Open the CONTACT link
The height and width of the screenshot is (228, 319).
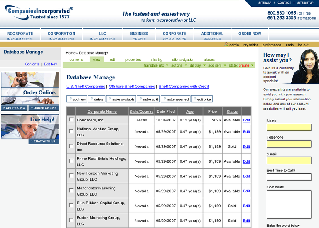(x=284, y=3)
